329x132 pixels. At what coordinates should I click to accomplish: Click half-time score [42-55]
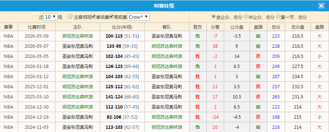[132, 77]
